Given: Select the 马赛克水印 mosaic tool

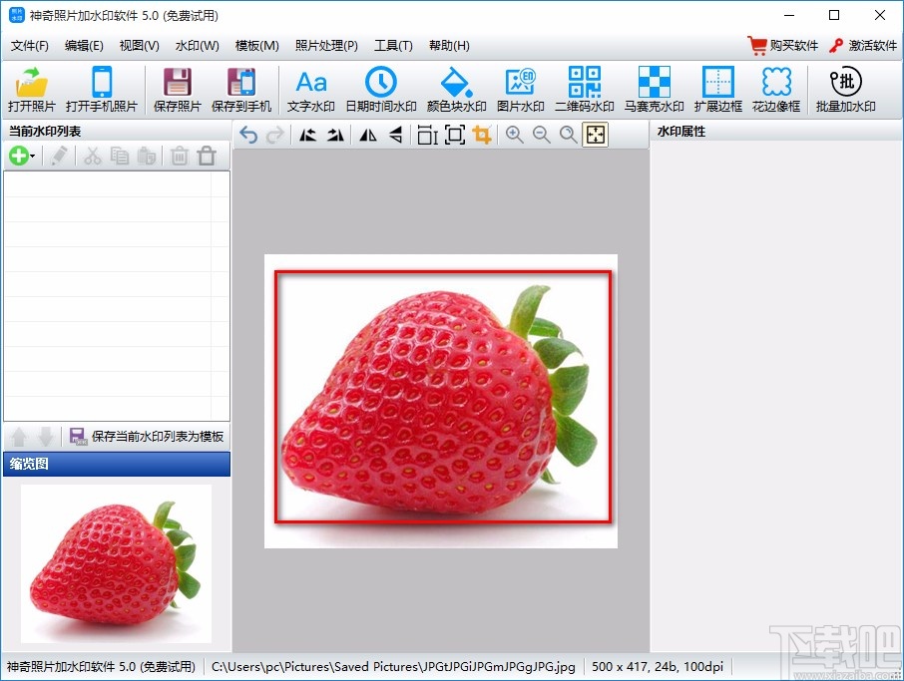Looking at the screenshot, I should 654,89.
